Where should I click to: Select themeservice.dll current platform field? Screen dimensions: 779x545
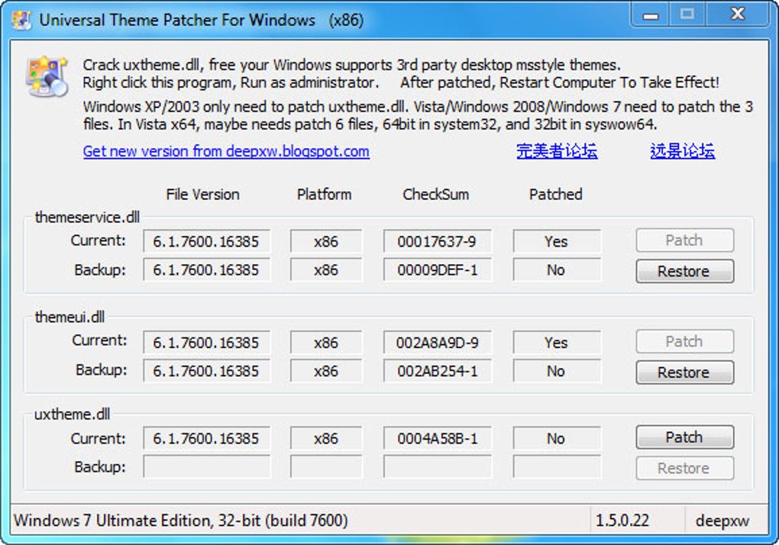pyautogui.click(x=326, y=241)
